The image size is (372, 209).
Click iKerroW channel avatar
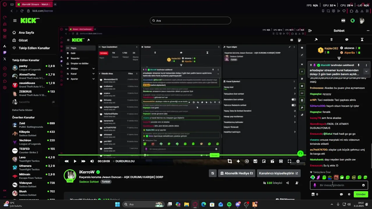70,176
